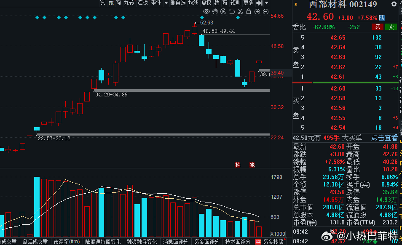Select the 盘后成交量 indicator tab
Screen dimensions: 402x245
point(35,242)
